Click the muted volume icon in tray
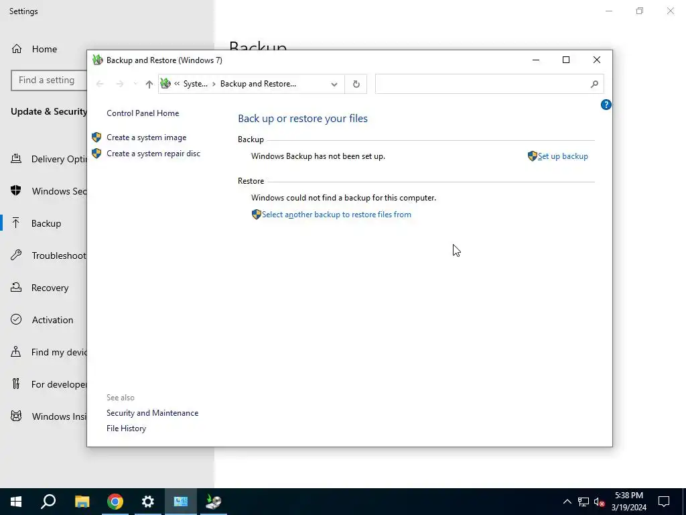This screenshot has height=515, width=686. [x=600, y=502]
